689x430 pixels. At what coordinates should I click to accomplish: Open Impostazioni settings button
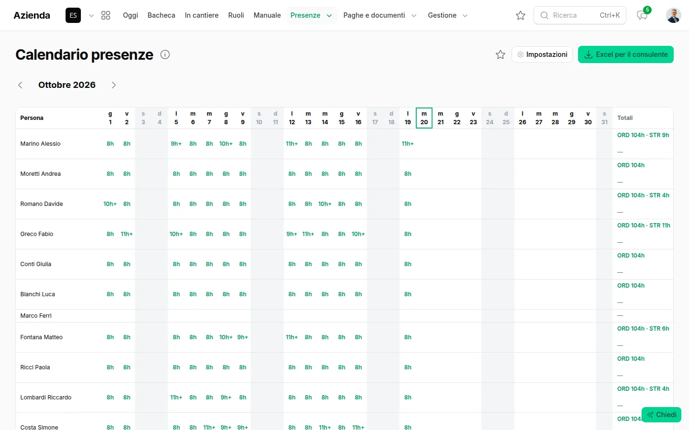pyautogui.click(x=542, y=54)
